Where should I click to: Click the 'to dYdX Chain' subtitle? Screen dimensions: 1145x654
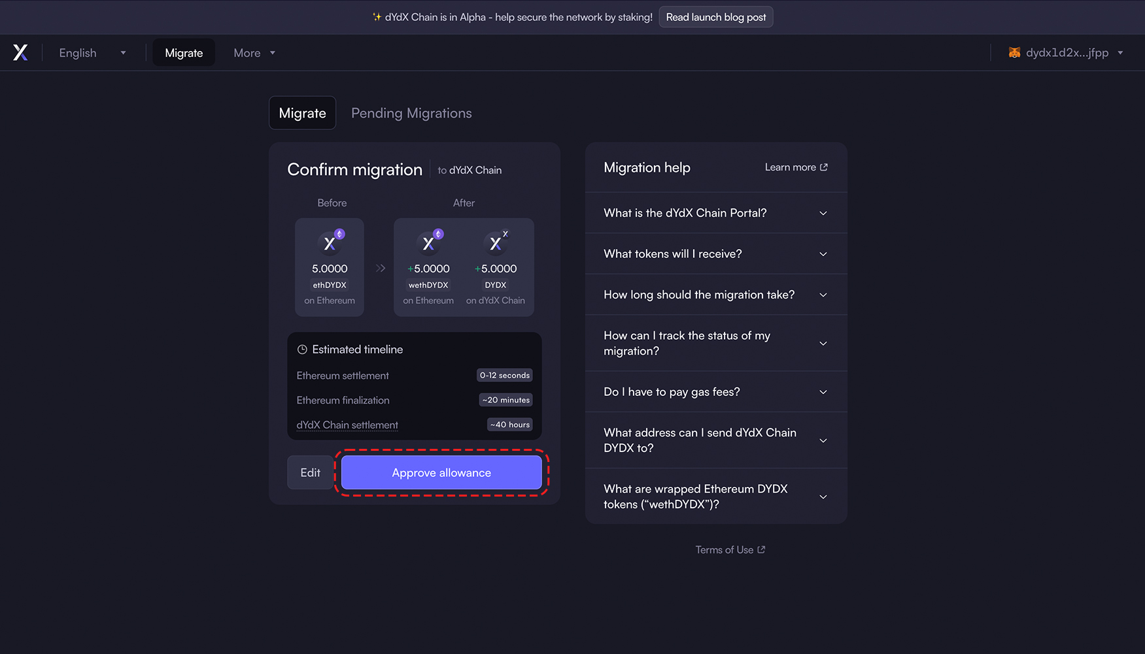470,171
